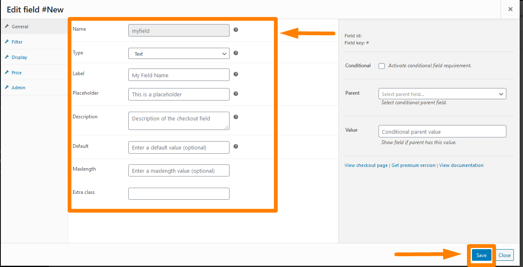Screen dimensions: 523x267
Task: Enable the conditional field requirement checkbox
Action: 382,66
